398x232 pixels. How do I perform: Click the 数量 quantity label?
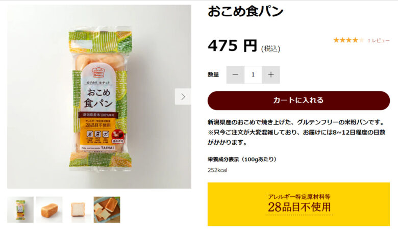[213, 75]
